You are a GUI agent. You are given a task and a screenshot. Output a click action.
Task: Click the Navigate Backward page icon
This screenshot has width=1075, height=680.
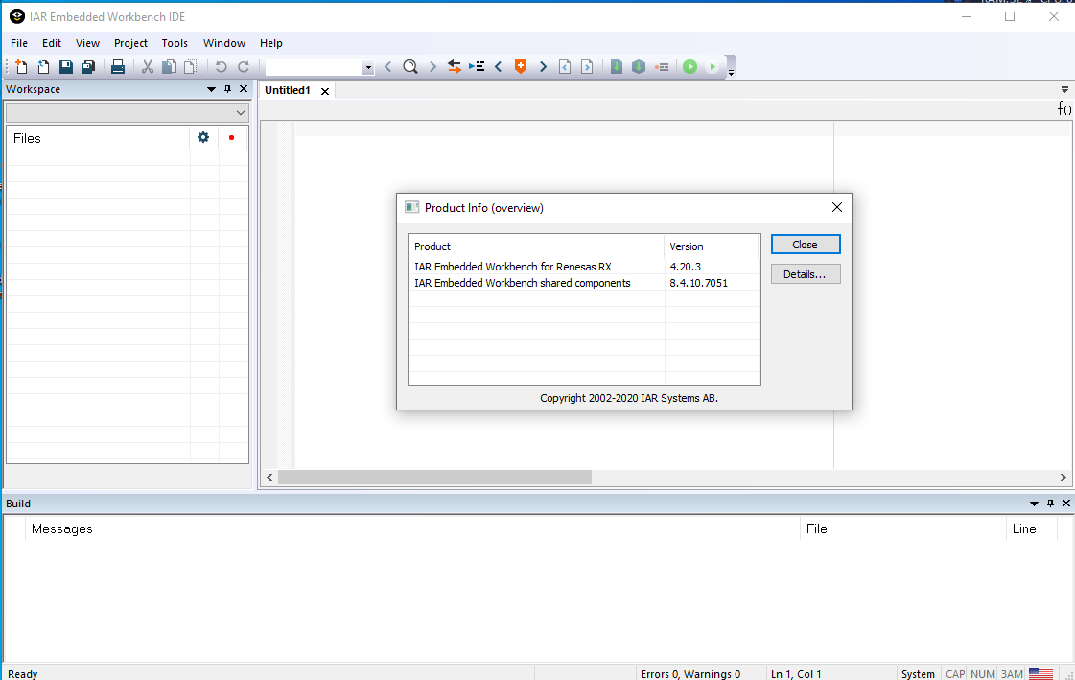pos(565,66)
